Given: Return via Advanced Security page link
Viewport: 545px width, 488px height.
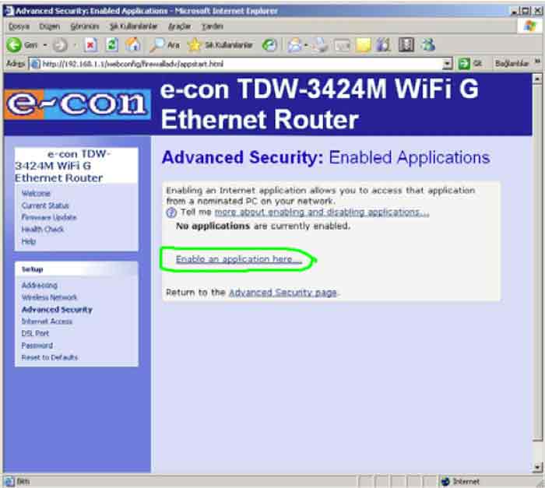Looking at the screenshot, I should point(283,293).
